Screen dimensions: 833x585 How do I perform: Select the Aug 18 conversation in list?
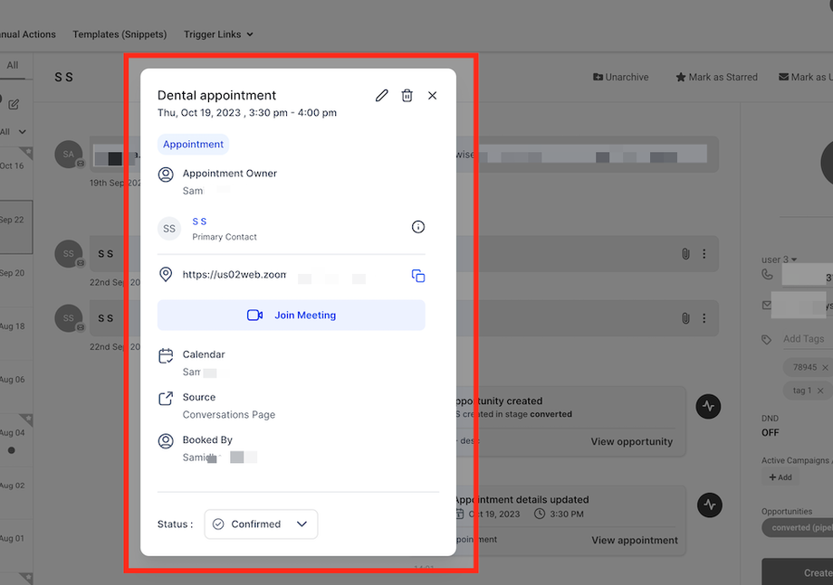click(16, 333)
